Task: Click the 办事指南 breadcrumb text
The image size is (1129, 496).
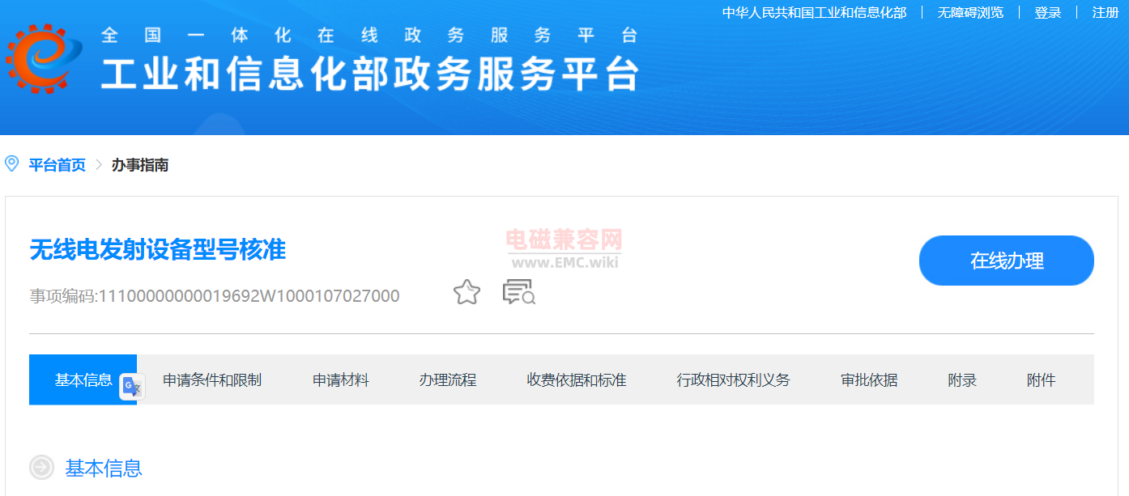Action: point(140,165)
